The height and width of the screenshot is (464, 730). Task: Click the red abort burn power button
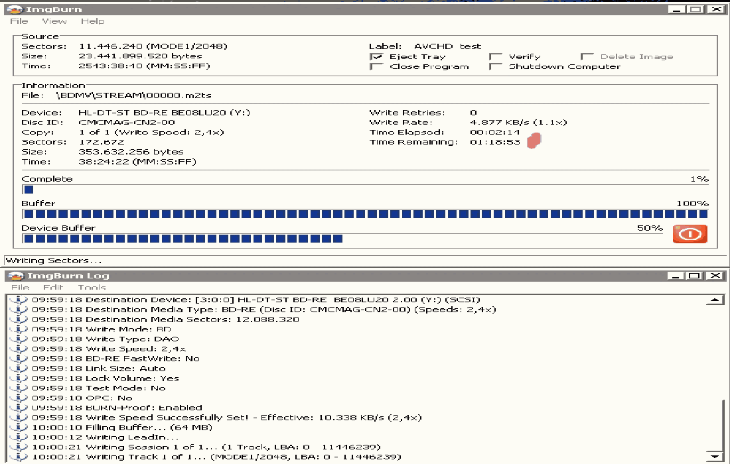click(690, 234)
